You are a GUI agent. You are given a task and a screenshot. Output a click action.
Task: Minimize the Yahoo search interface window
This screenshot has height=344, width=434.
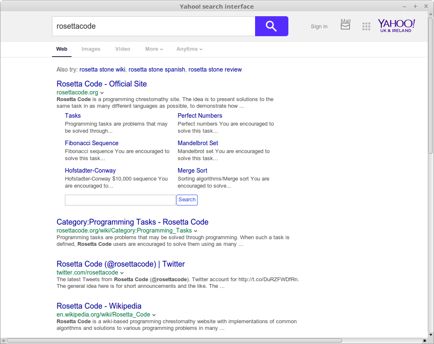(404, 7)
